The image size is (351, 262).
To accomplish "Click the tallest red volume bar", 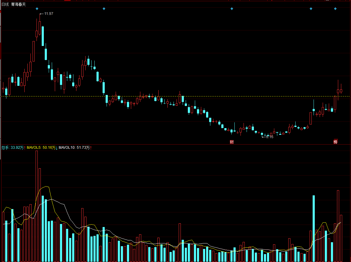I will click(37, 206).
